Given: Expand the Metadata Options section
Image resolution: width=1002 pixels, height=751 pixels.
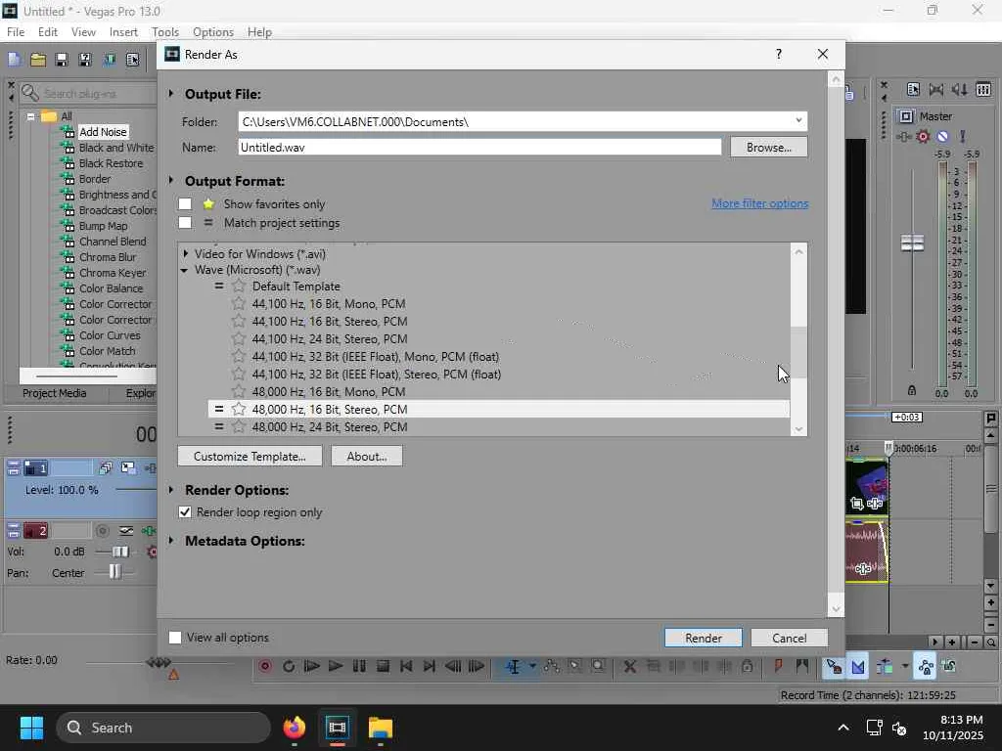Looking at the screenshot, I should (x=171, y=541).
